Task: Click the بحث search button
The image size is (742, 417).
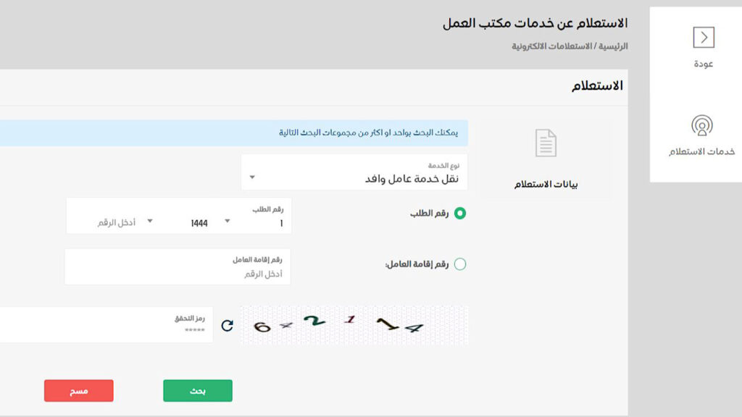Action: click(198, 390)
